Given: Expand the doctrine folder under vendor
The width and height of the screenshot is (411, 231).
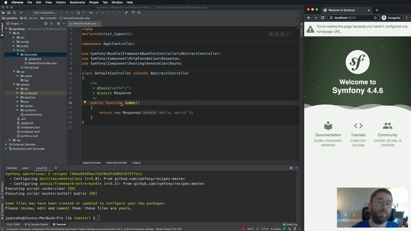Looking at the screenshot, I should point(17,98).
